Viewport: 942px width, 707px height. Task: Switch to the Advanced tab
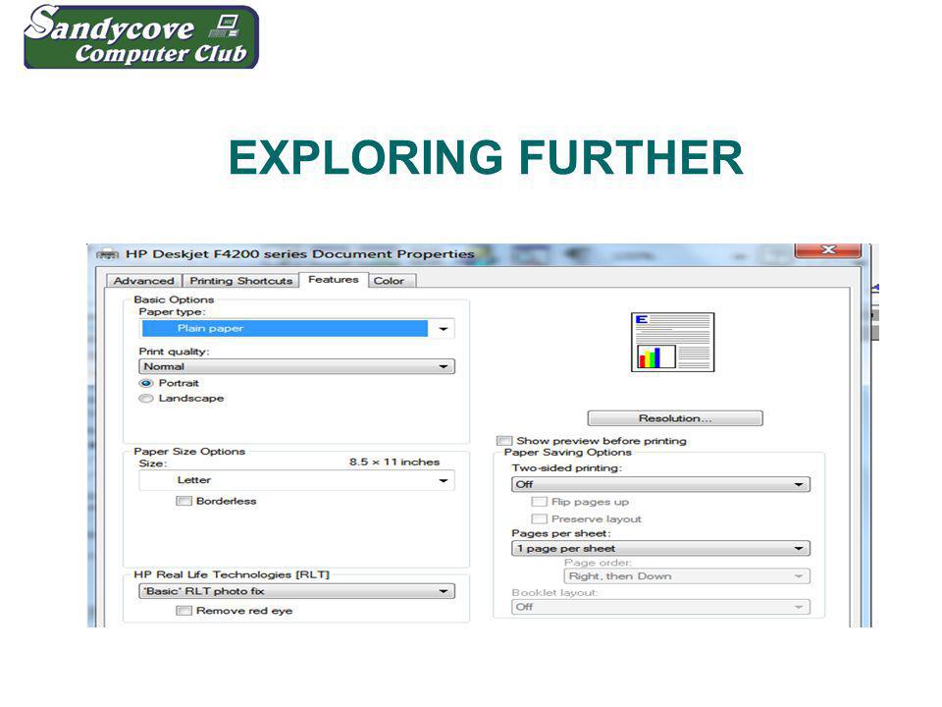click(143, 281)
